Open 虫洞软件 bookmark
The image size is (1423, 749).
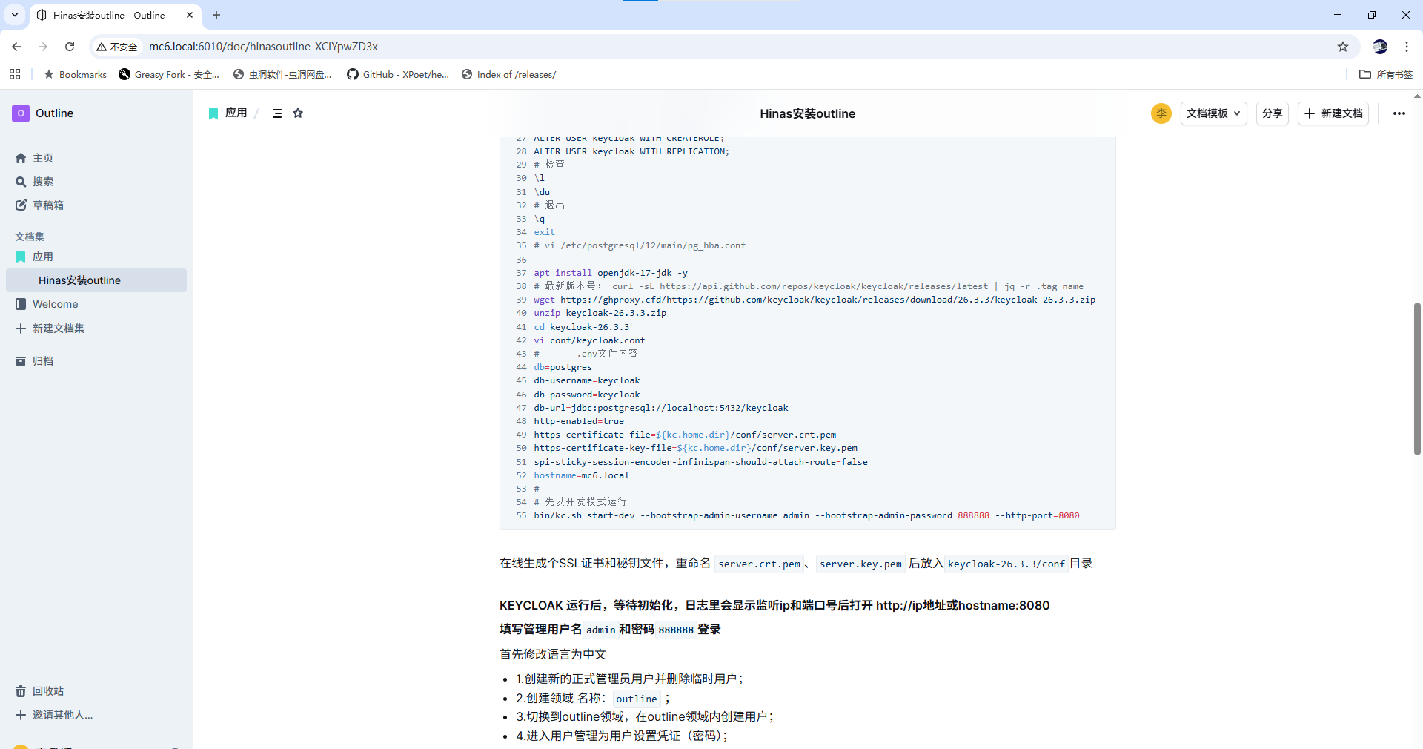[282, 74]
